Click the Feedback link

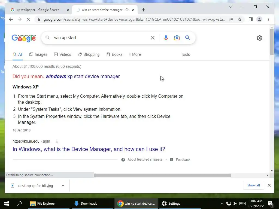183,159
